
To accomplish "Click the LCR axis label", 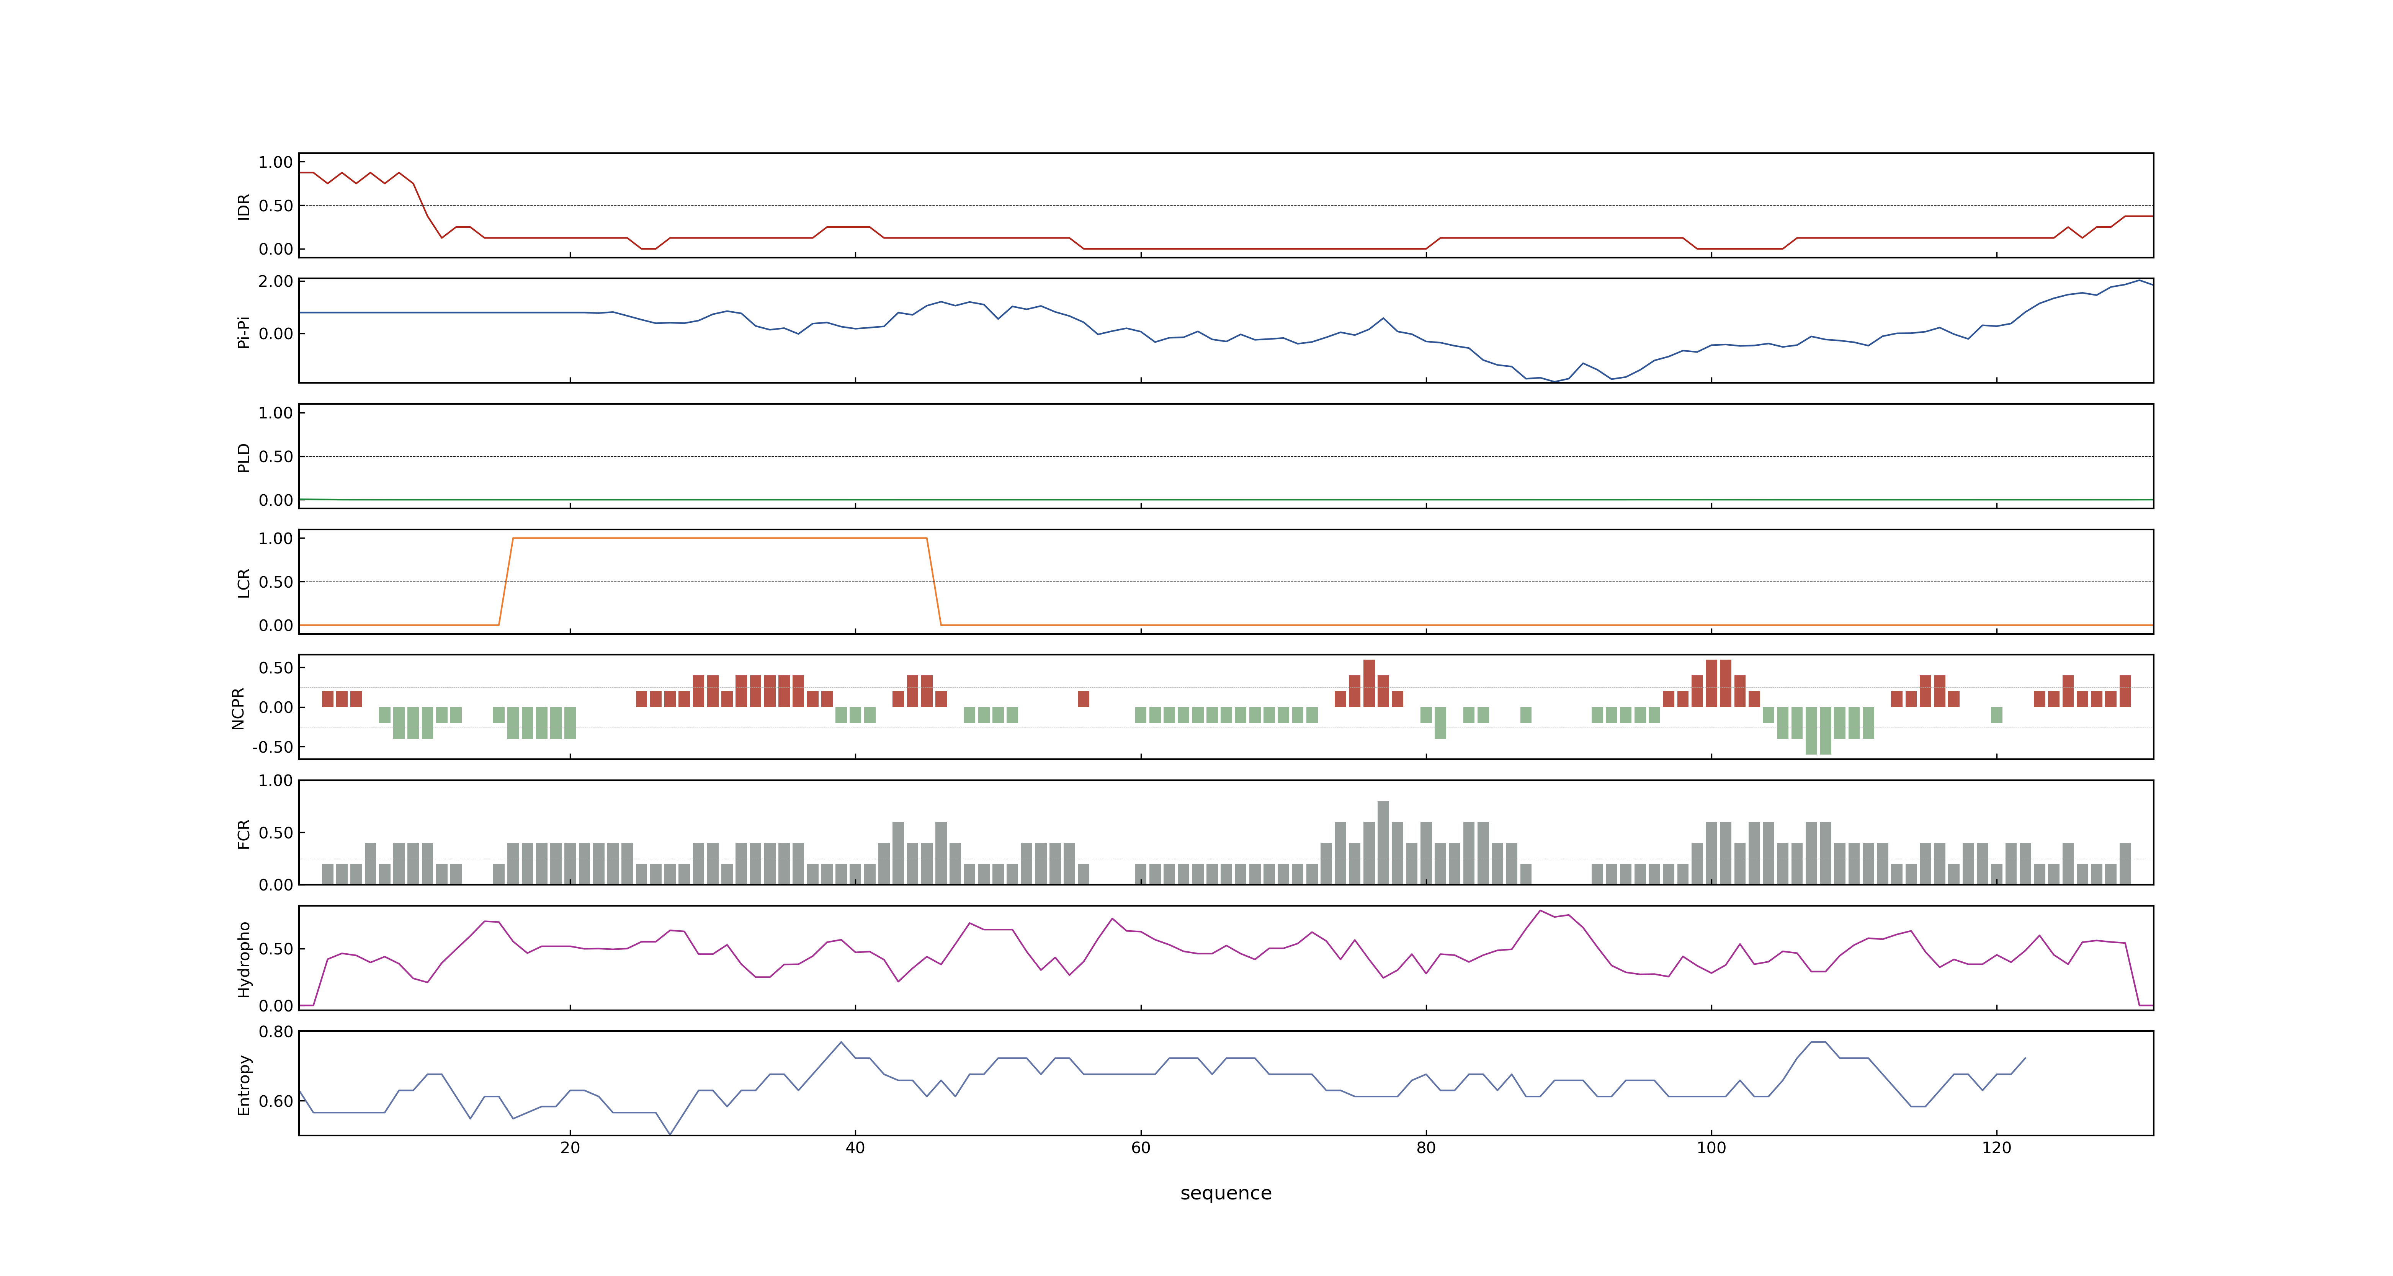I will coord(244,582).
